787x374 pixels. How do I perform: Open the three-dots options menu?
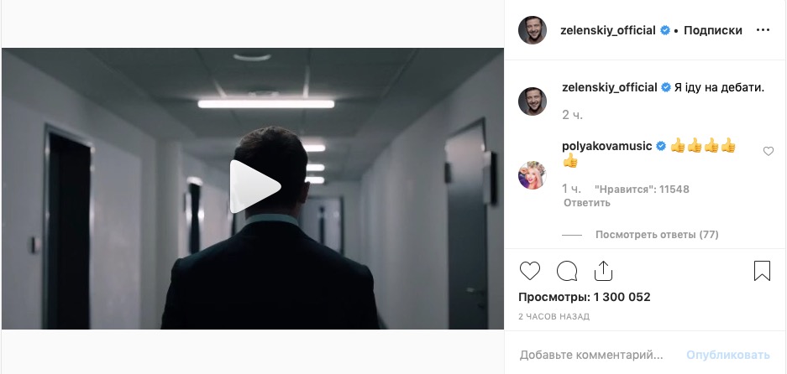click(x=763, y=30)
